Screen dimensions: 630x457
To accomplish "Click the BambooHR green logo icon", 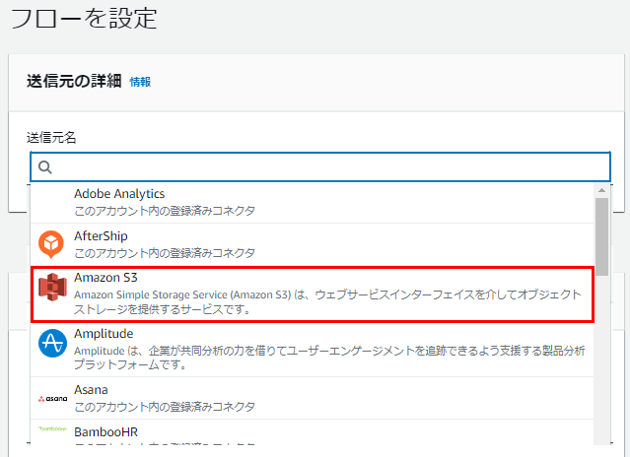I will (52, 428).
